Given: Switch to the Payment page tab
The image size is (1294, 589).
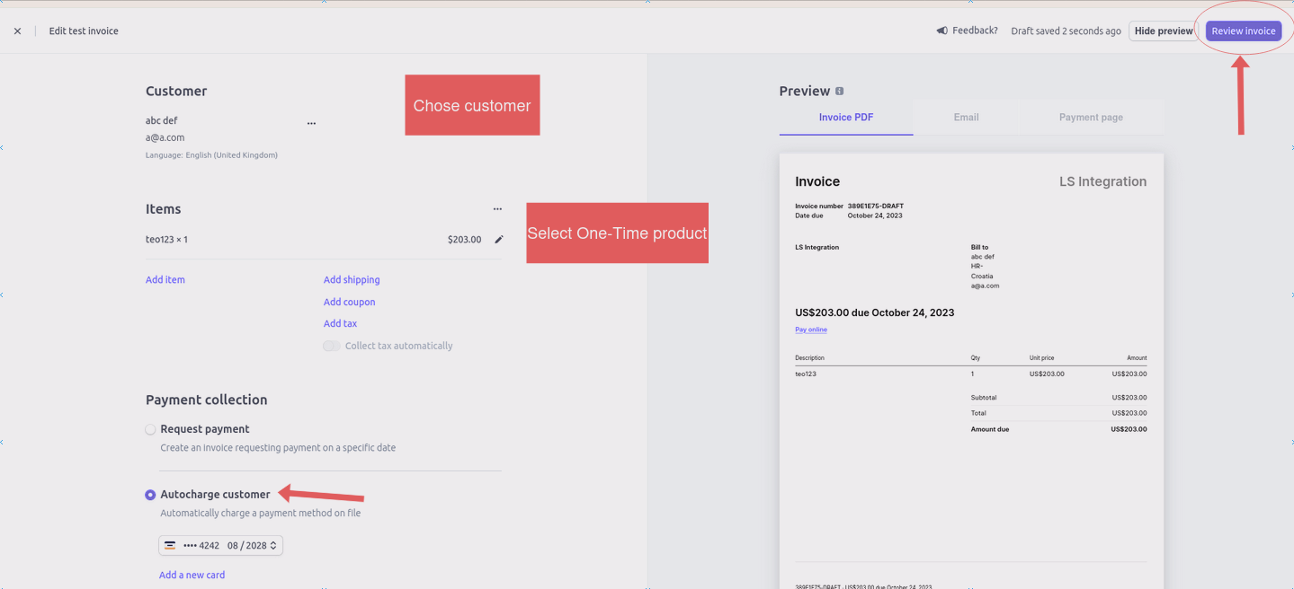Looking at the screenshot, I should click(1090, 118).
